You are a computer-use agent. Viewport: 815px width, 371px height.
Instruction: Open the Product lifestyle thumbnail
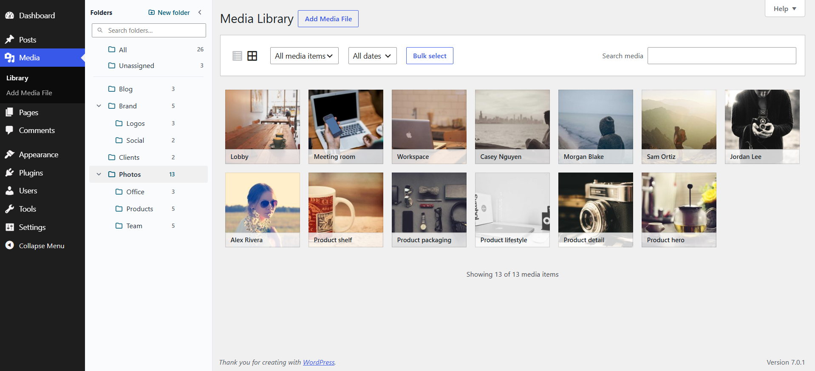(512, 210)
